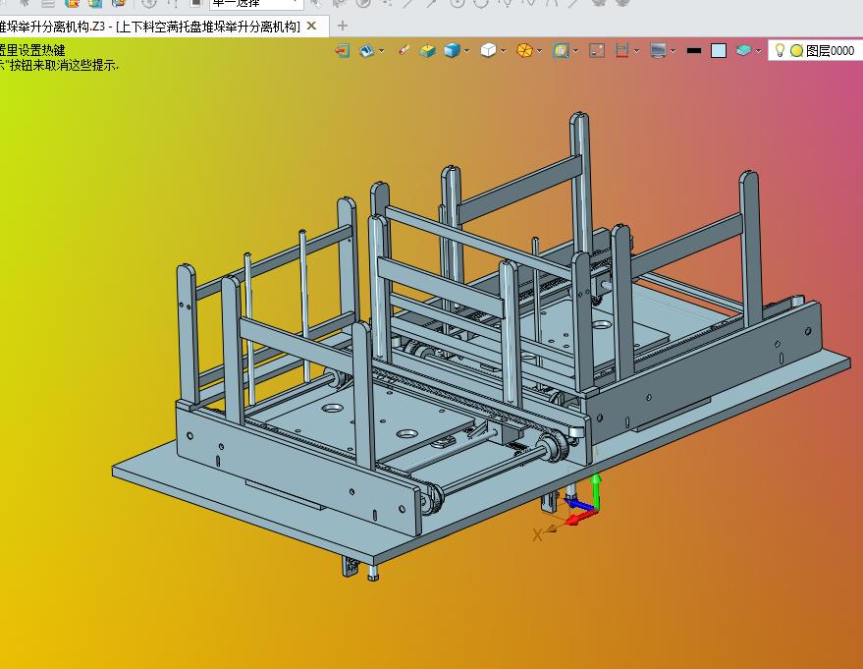Click the teal layer plane icon

[x=743, y=51]
